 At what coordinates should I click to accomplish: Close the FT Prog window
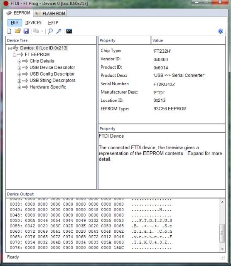(220, 2)
